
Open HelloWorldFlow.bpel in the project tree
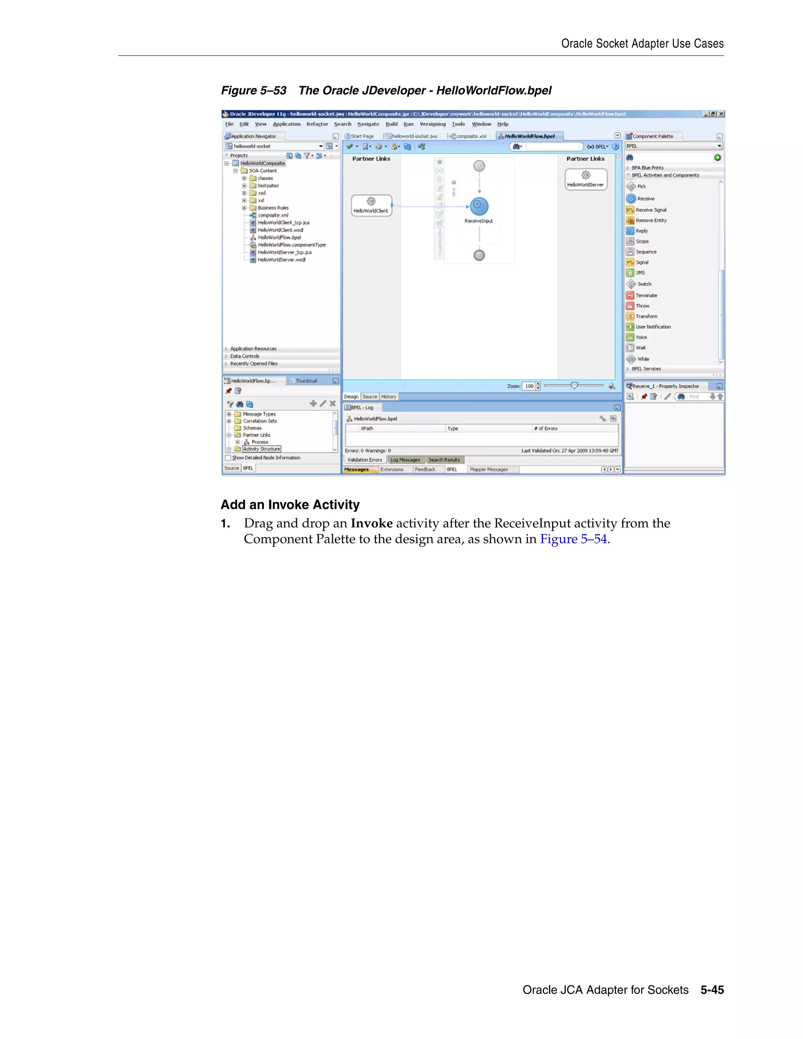pos(279,237)
